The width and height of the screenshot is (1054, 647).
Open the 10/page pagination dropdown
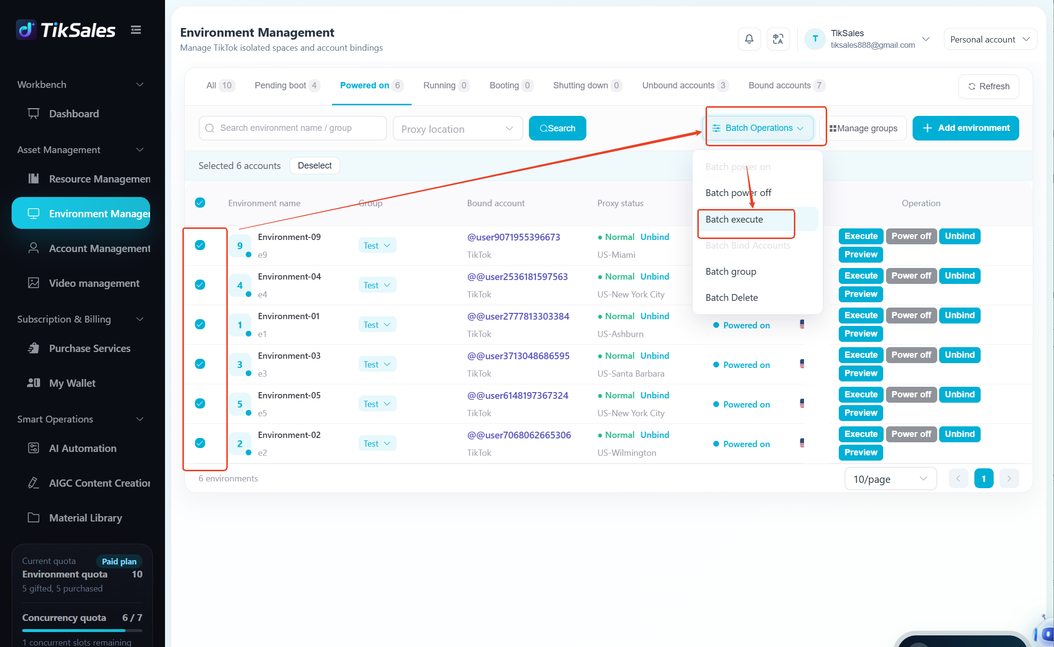[890, 479]
